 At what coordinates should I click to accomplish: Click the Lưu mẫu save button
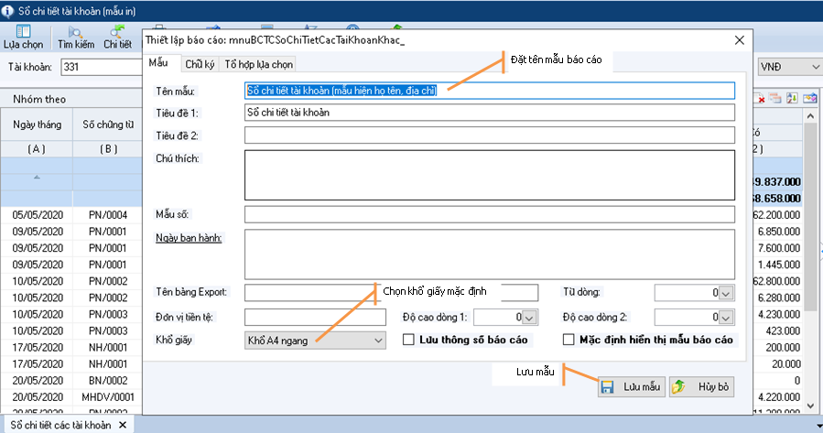coord(631,386)
